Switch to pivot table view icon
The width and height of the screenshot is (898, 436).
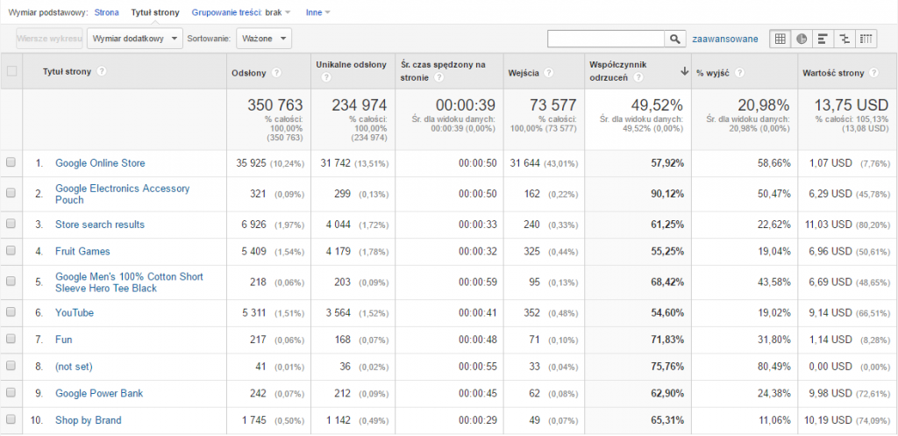(866, 39)
